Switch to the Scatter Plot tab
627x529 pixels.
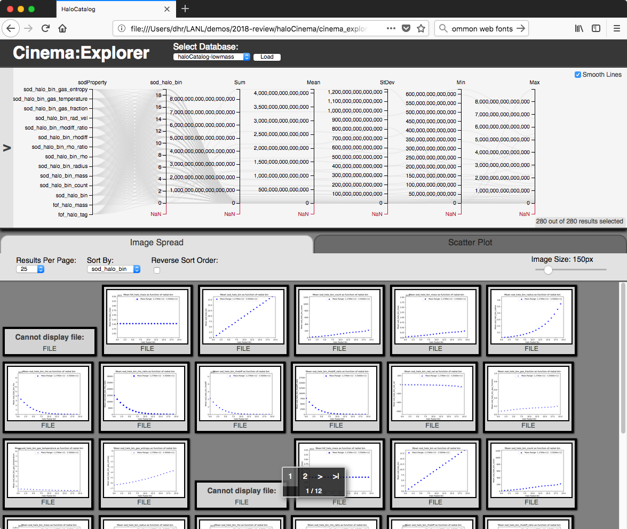click(470, 243)
